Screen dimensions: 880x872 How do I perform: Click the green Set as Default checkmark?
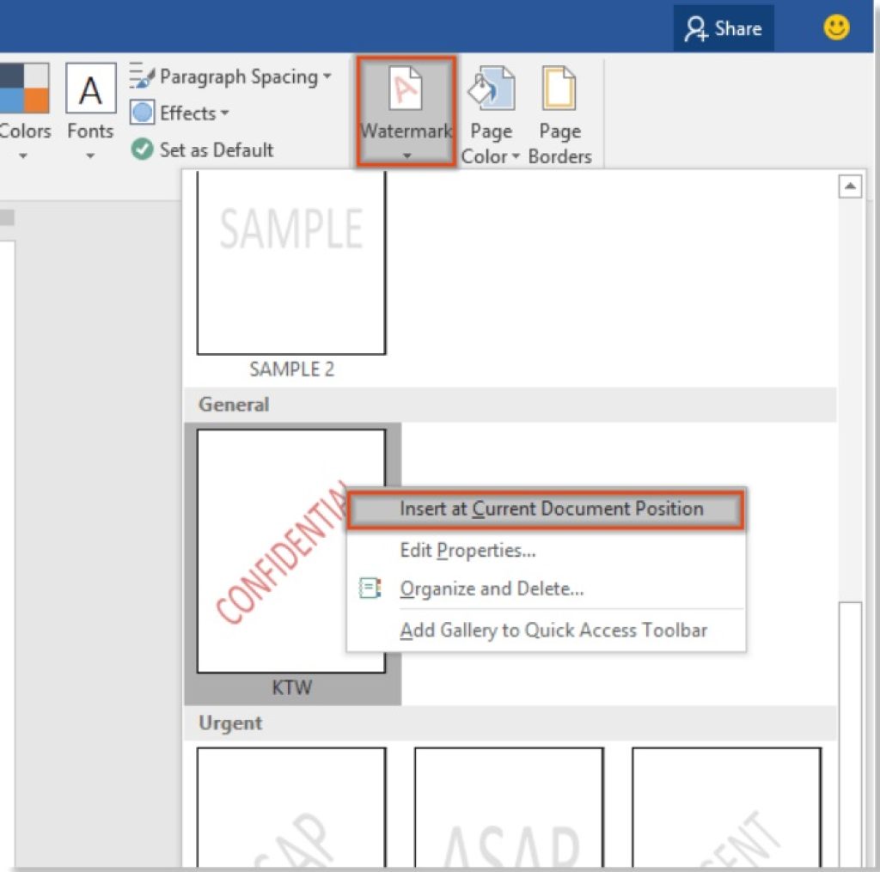[x=142, y=150]
